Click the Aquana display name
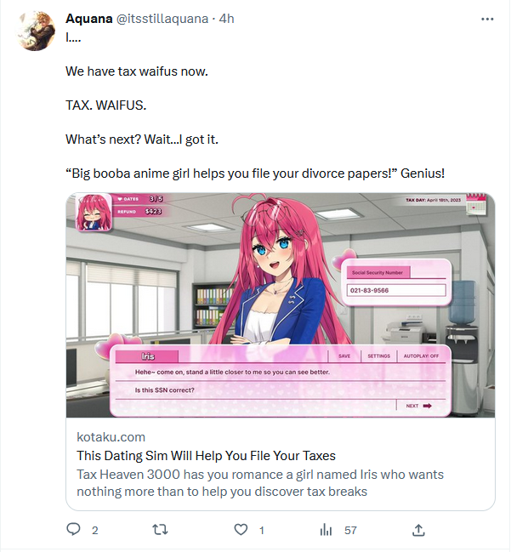511x552 pixels. [89, 19]
